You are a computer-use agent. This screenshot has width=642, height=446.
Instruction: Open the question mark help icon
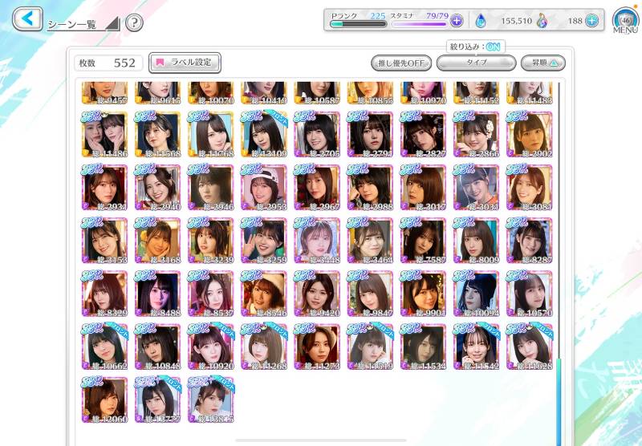134,23
